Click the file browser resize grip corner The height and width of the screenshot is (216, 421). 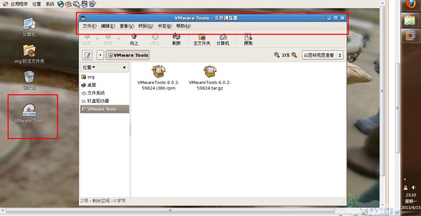[343, 202]
